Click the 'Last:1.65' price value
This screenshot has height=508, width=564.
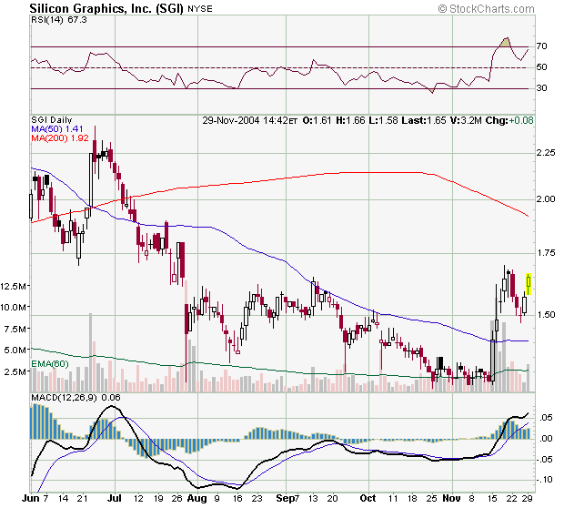[424, 120]
